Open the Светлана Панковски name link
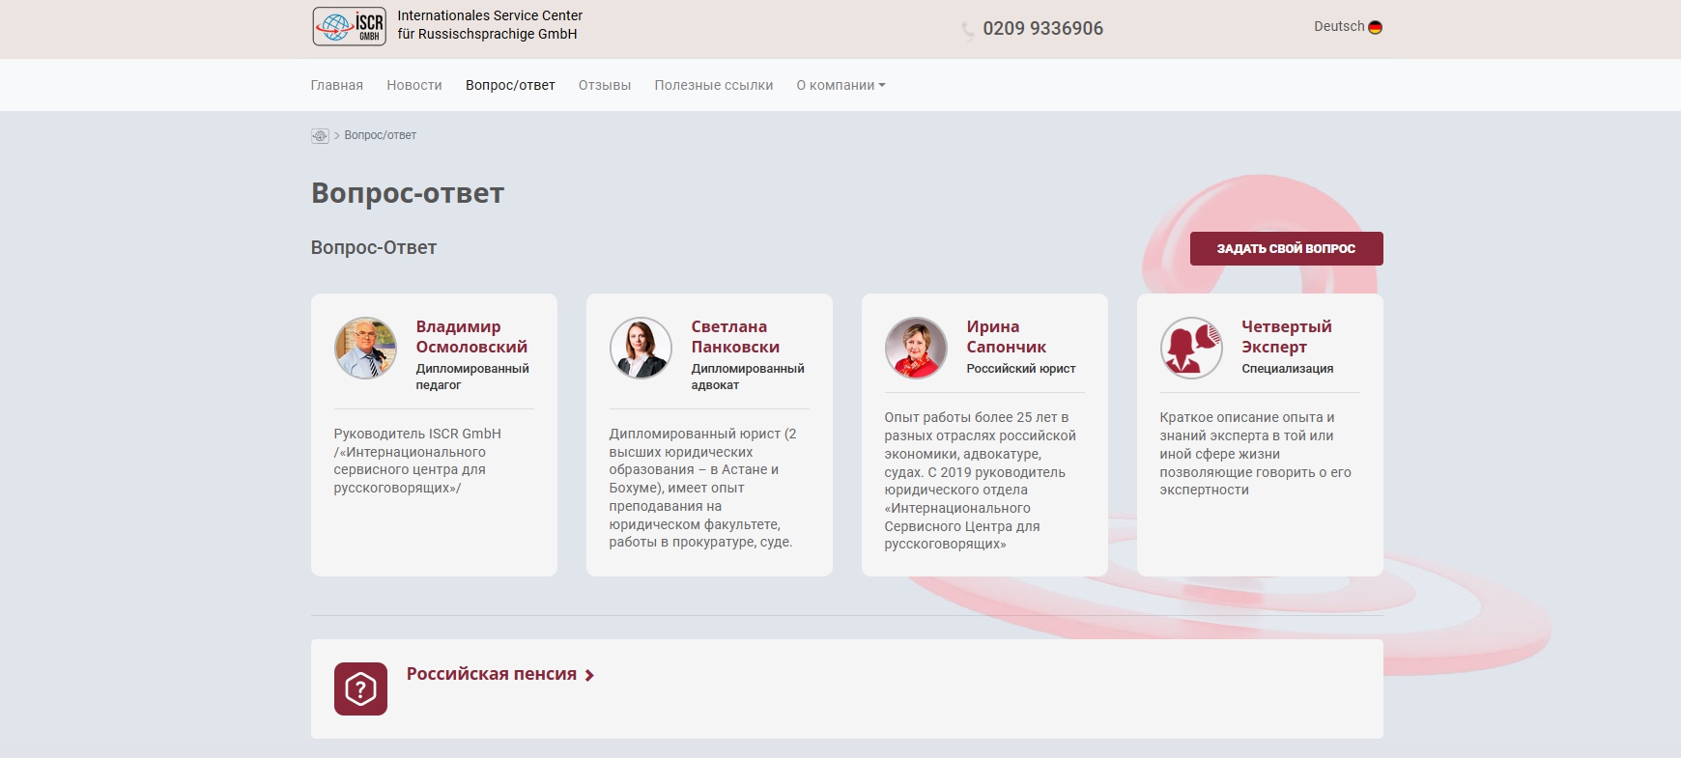This screenshot has height=758, width=1681. click(735, 337)
